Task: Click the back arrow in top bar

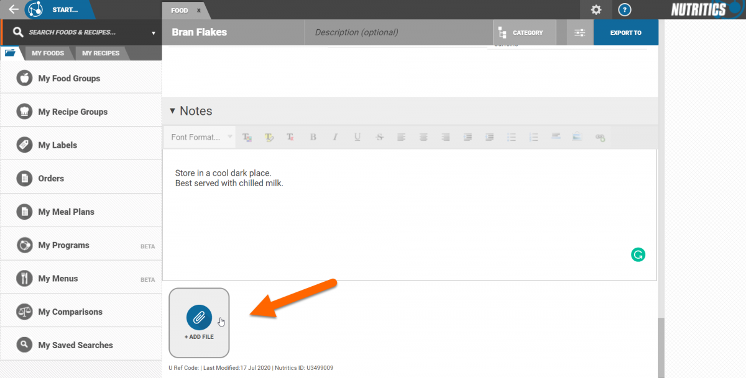Action: click(x=13, y=10)
